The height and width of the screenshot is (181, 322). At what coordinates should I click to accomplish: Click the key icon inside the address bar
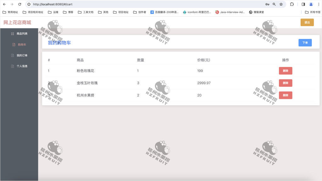(267, 4)
